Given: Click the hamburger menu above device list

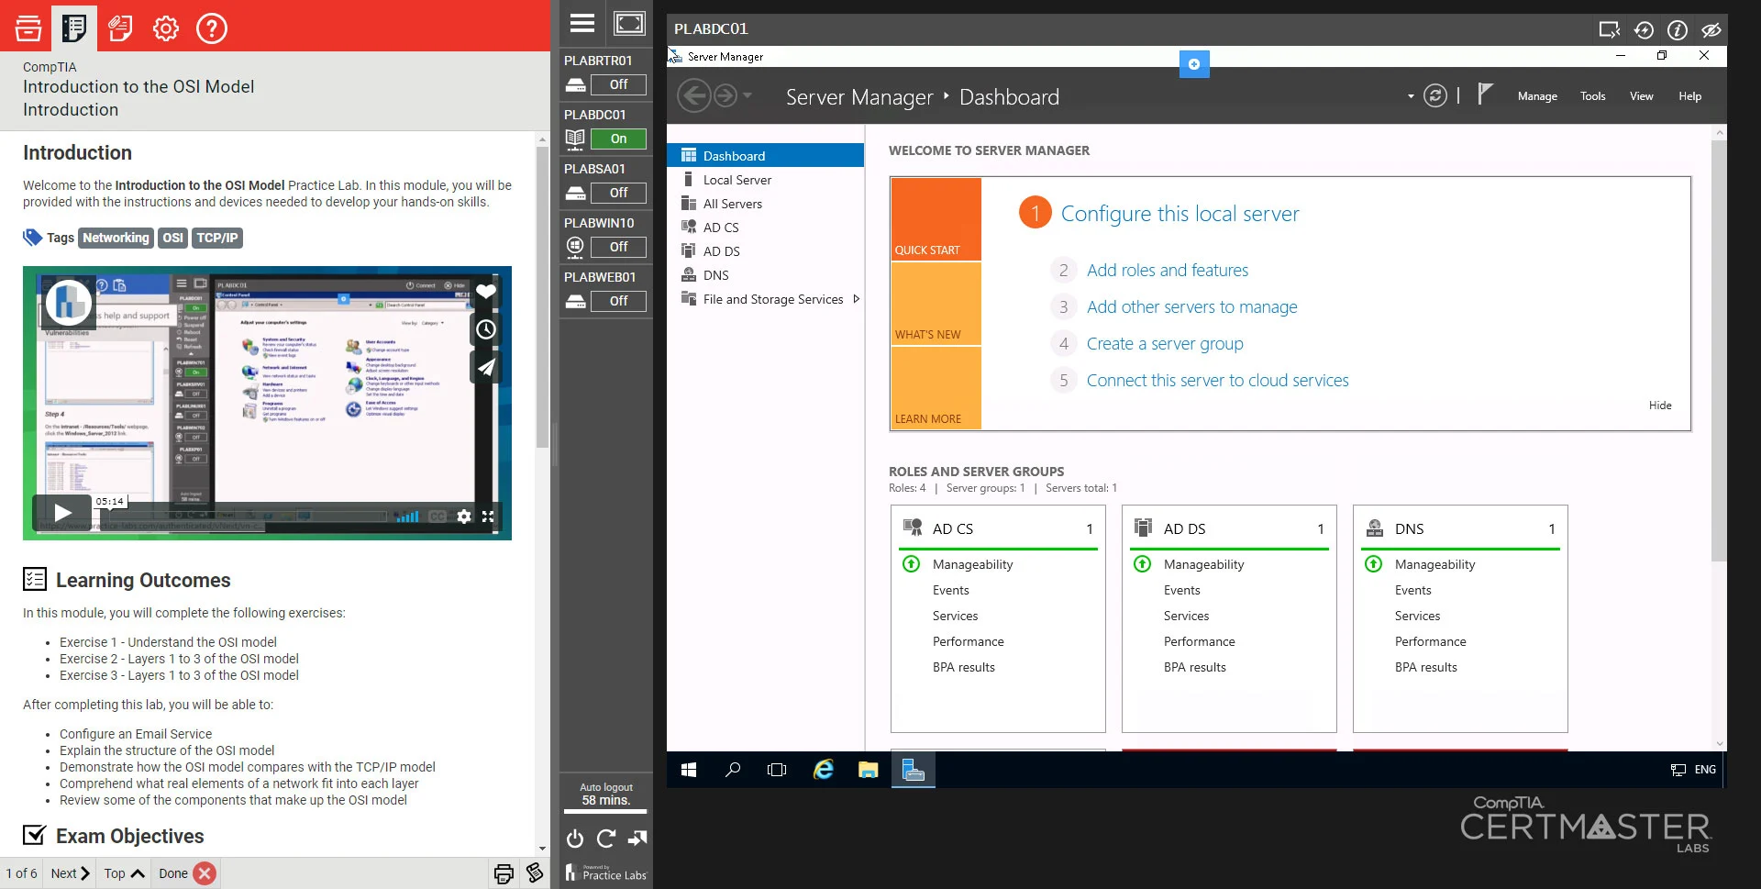Looking at the screenshot, I should 582,23.
